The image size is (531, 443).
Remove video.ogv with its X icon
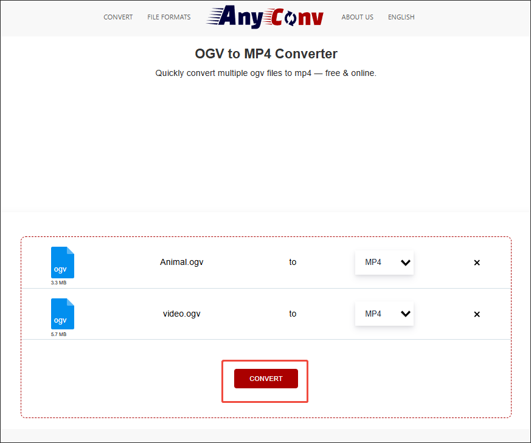[477, 314]
